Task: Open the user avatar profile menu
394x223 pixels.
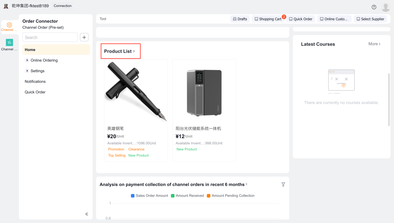Action: point(385,7)
